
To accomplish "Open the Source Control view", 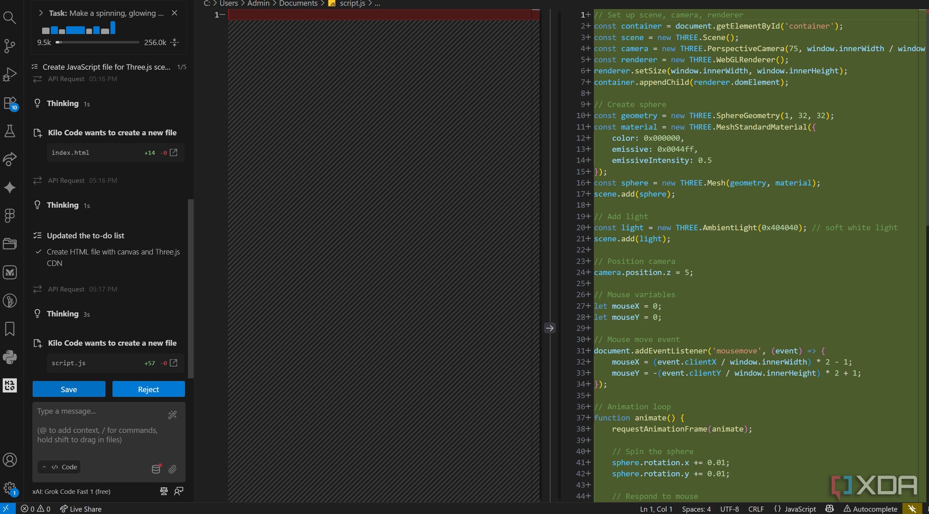I will point(10,45).
